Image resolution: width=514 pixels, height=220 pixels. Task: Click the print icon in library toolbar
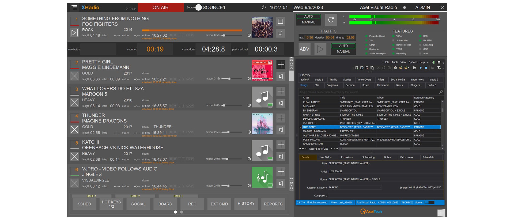[x=414, y=68]
